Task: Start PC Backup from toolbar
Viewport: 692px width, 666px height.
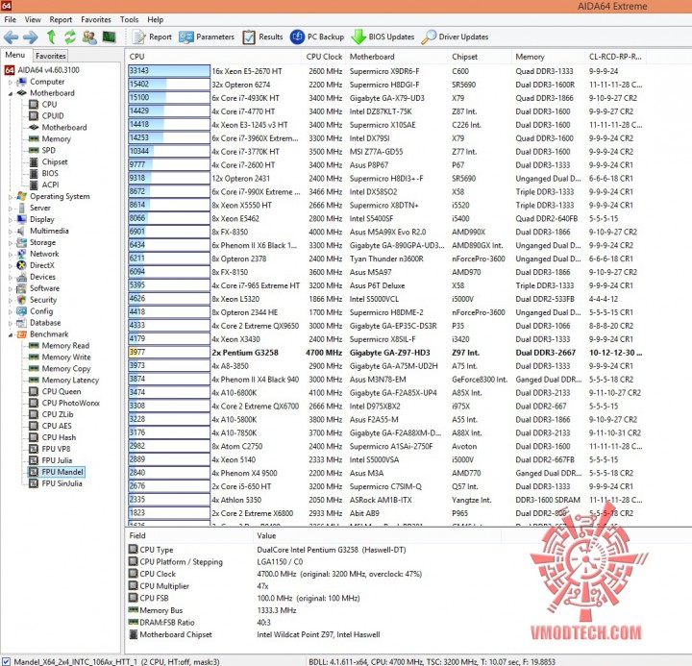Action: (317, 37)
